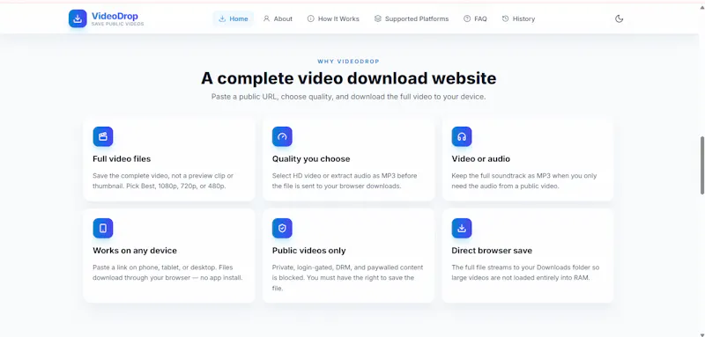Click the clapperboard icon in Full video files

(x=103, y=136)
